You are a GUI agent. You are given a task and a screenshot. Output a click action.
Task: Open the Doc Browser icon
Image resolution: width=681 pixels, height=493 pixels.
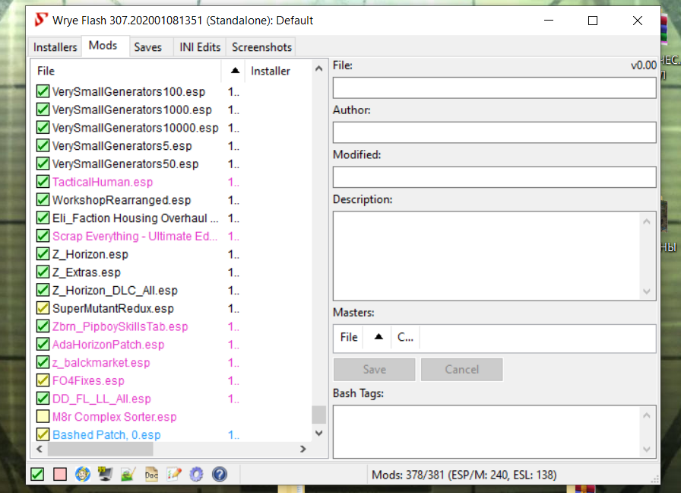tap(151, 475)
